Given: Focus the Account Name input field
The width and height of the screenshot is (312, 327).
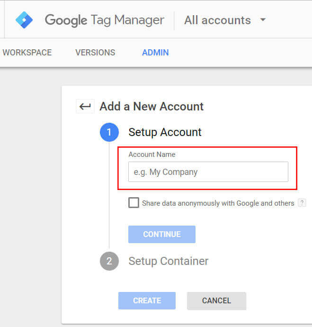Looking at the screenshot, I should click(208, 172).
